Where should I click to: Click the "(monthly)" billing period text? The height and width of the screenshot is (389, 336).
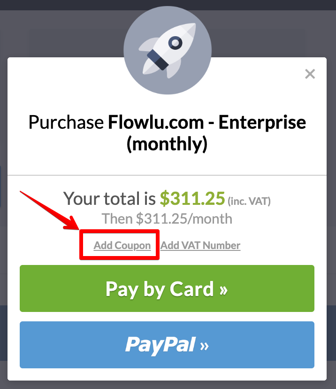tap(167, 144)
